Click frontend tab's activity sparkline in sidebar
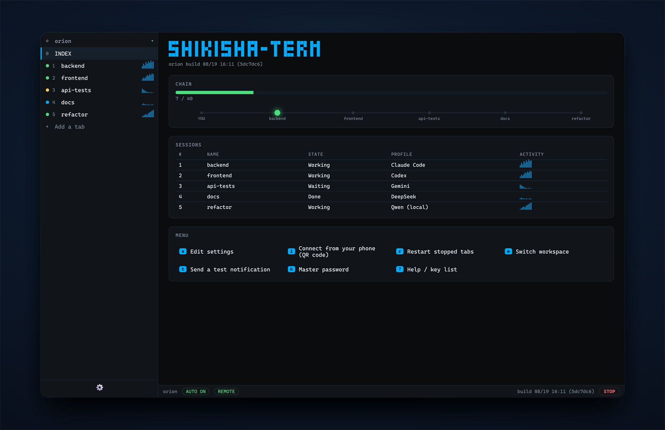Viewport: 665px width, 430px height. [x=148, y=77]
